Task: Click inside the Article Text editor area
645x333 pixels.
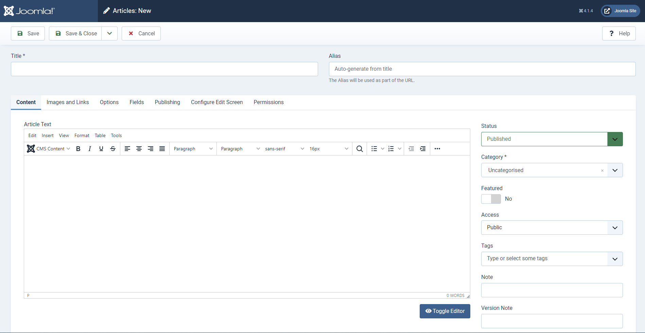Action: pos(247,224)
